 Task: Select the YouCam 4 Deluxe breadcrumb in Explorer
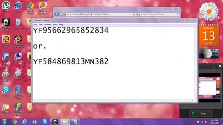click(x=101, y=15)
